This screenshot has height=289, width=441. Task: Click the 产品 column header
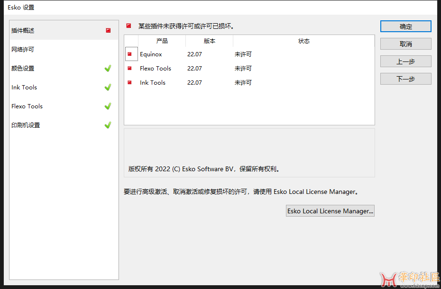(162, 41)
